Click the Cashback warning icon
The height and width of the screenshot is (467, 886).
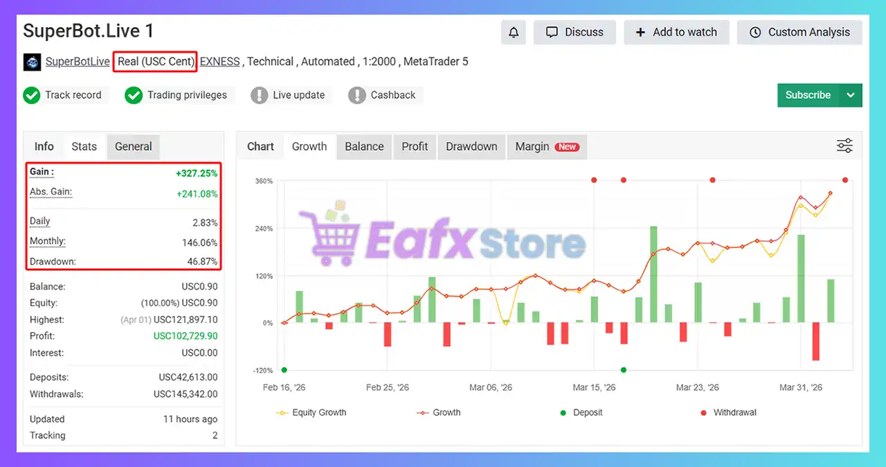(x=357, y=95)
